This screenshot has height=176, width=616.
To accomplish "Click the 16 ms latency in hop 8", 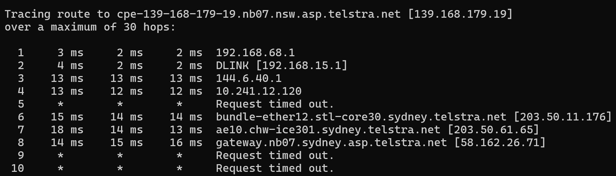I will (186, 143).
